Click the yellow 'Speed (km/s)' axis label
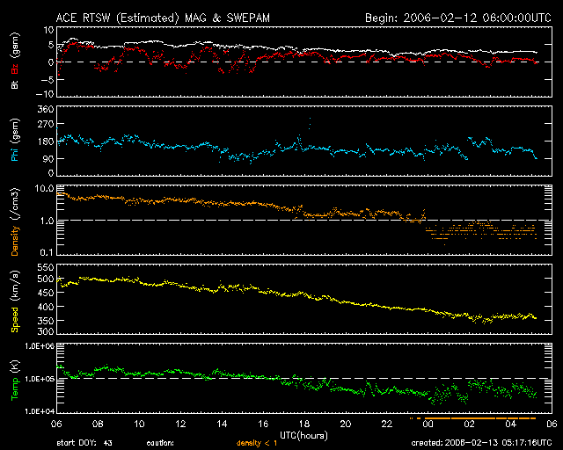 [15, 301]
